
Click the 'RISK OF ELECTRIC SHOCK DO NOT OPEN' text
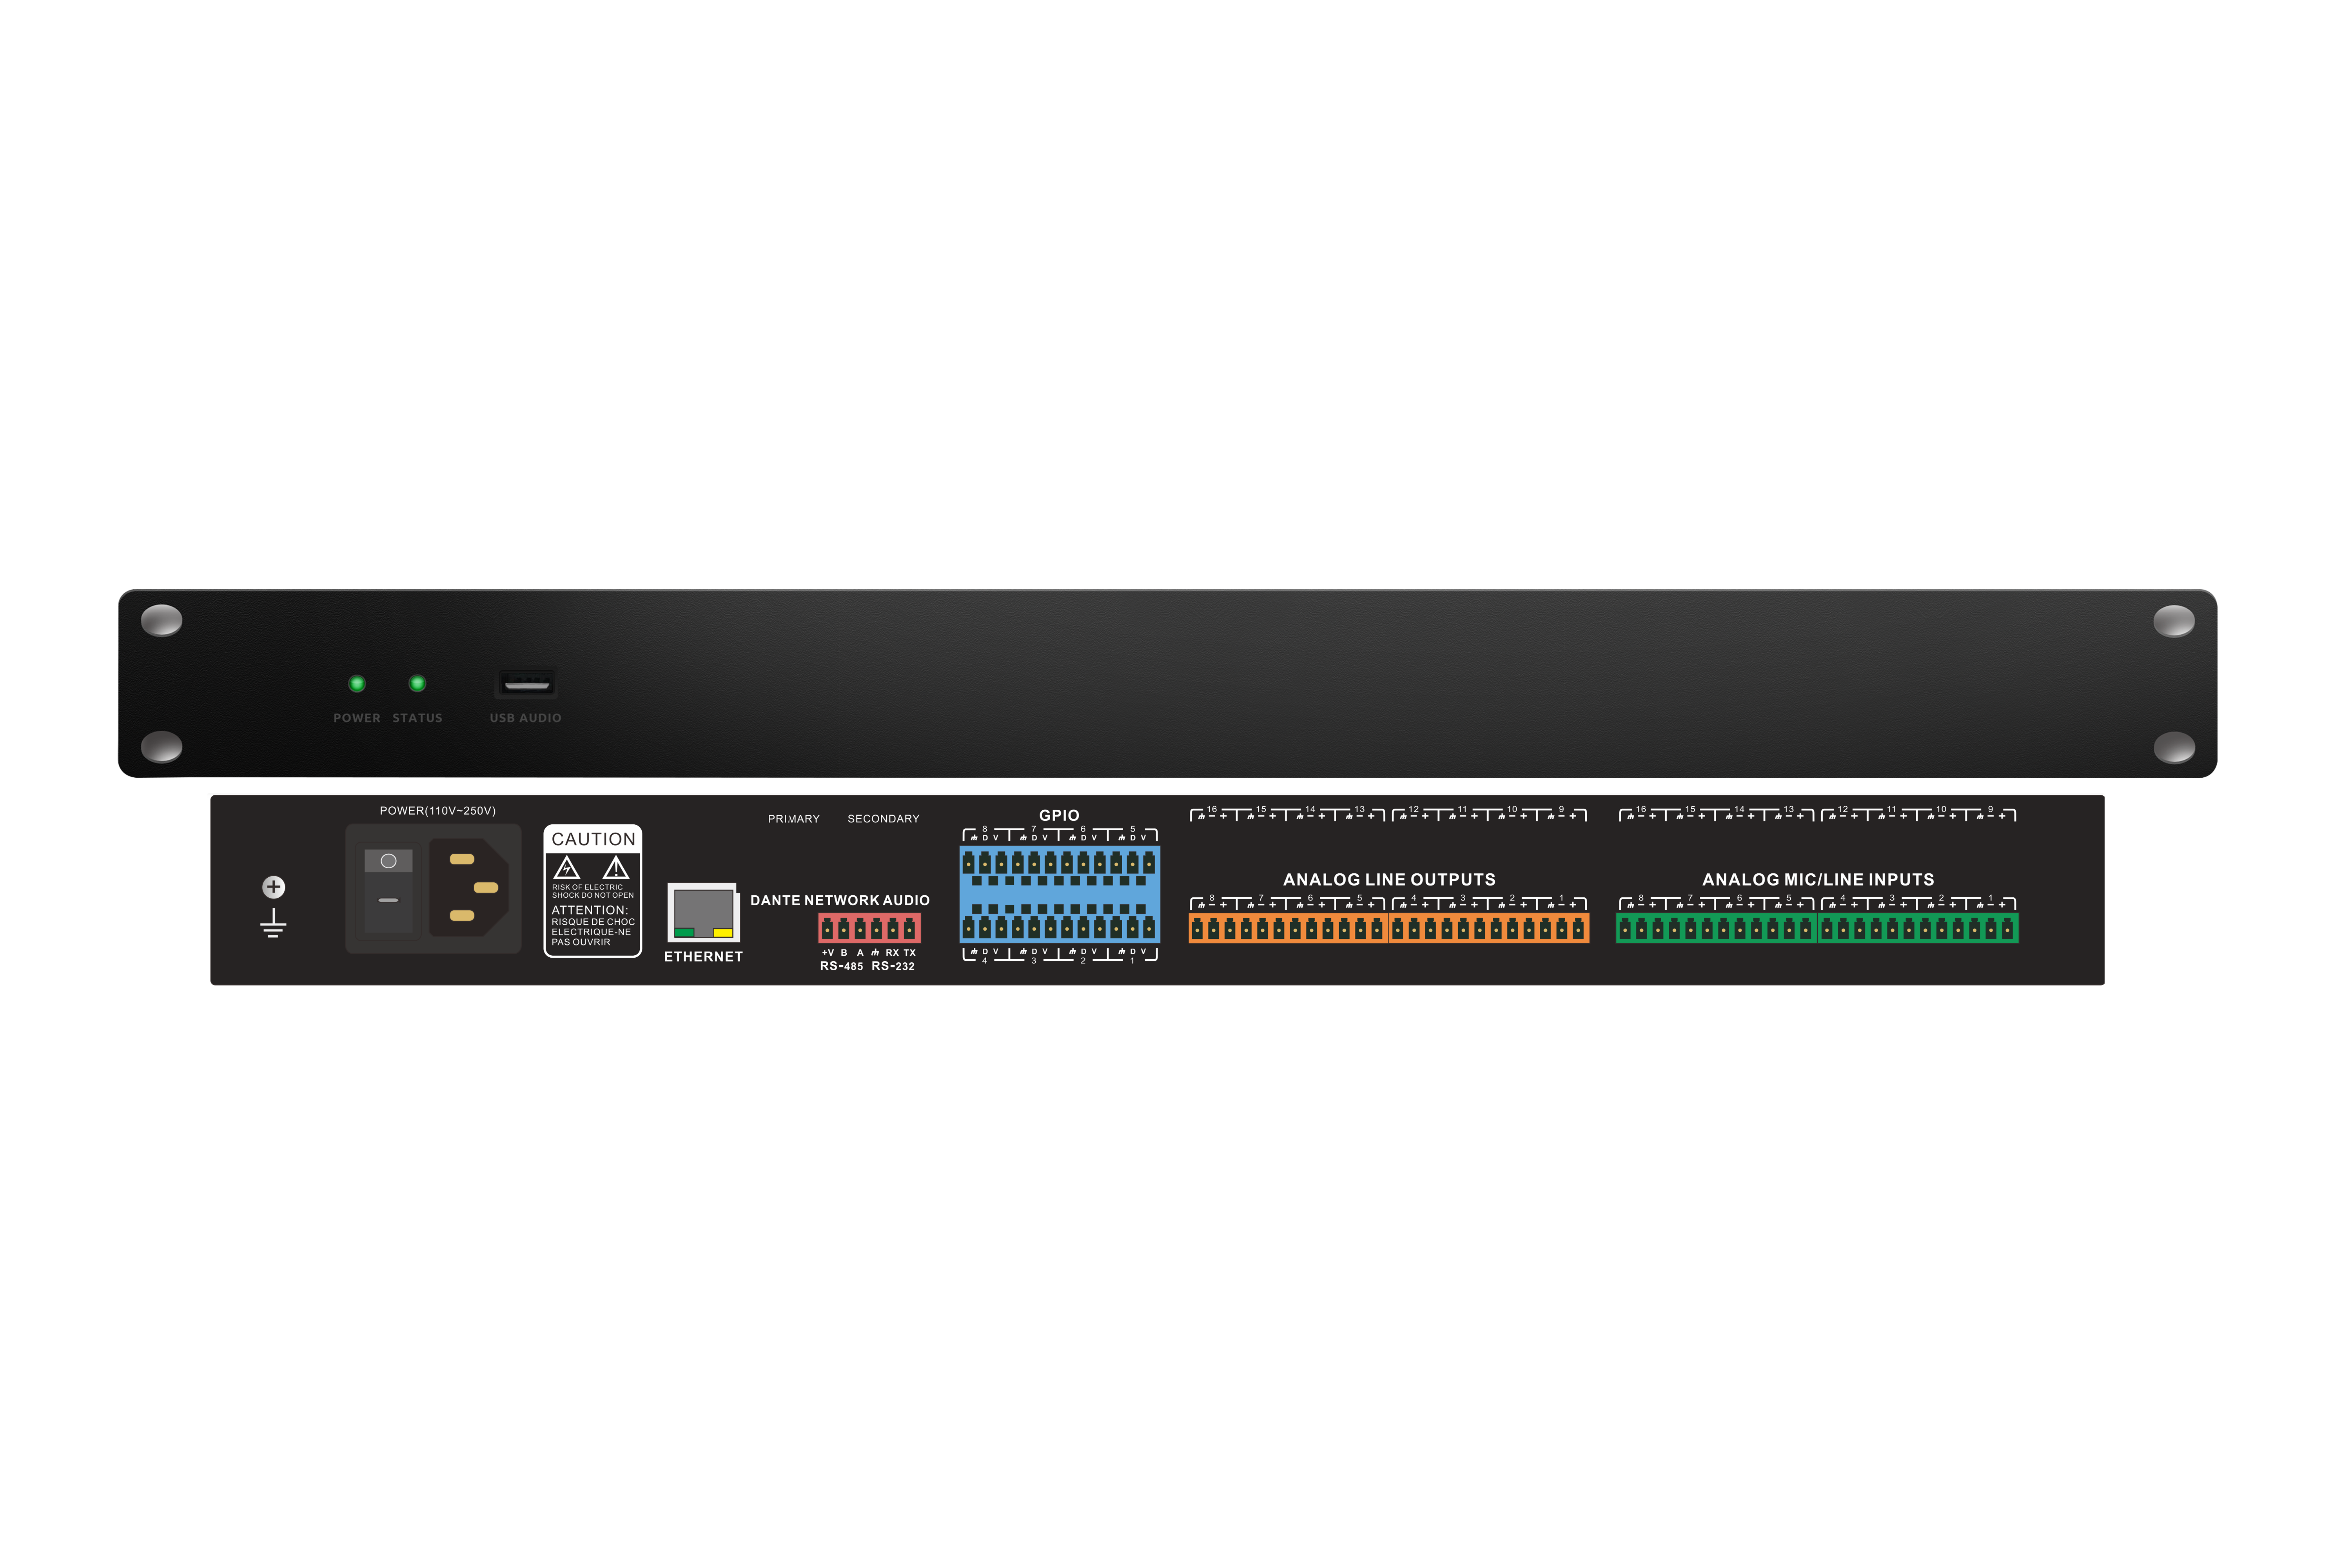(x=593, y=891)
